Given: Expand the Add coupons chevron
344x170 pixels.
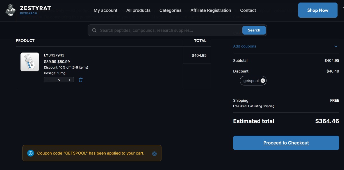Looking at the screenshot, I should coord(336,46).
